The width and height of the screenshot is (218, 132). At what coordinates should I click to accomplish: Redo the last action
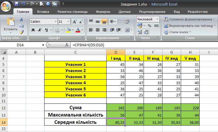[32, 4]
